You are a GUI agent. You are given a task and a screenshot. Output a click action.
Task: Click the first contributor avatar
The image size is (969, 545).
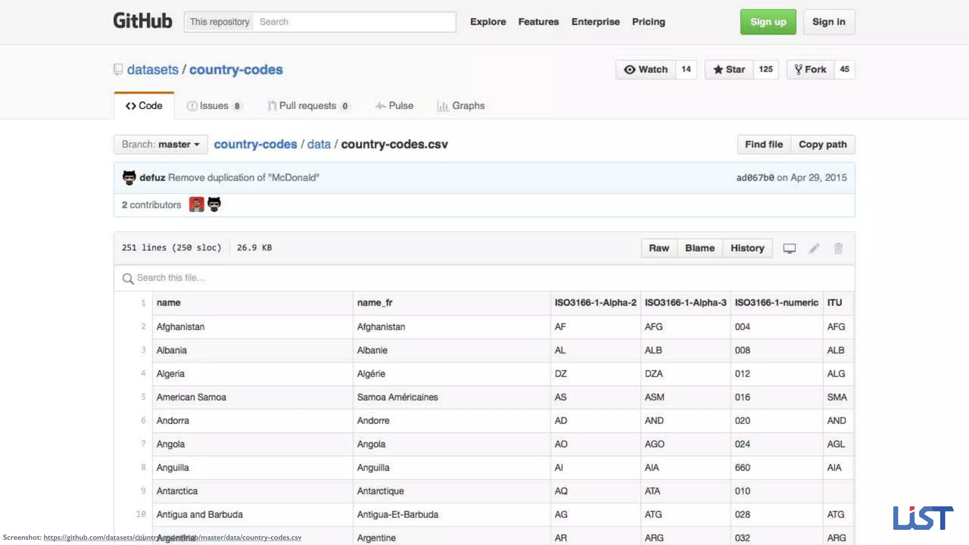click(x=196, y=204)
